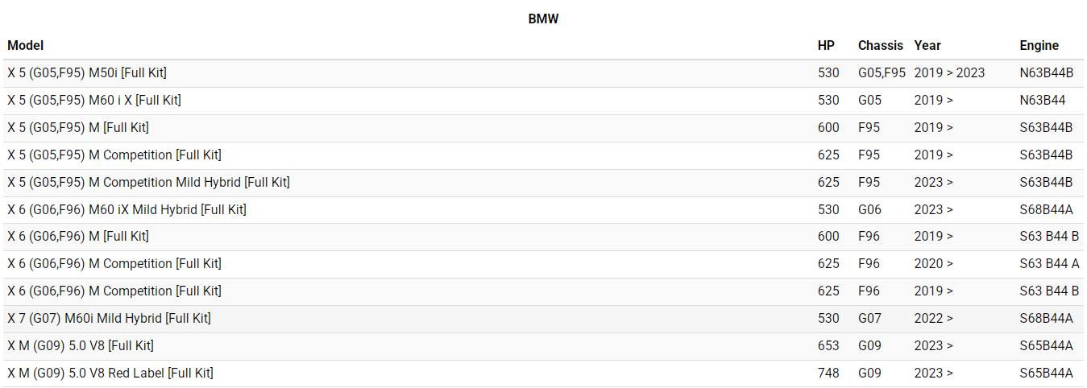
Task: Open X 5 M Competition Mild Hybrid entry
Action: click(x=148, y=183)
